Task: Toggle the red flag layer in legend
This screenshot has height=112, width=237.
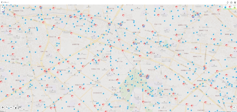Action: [x=230, y=7]
